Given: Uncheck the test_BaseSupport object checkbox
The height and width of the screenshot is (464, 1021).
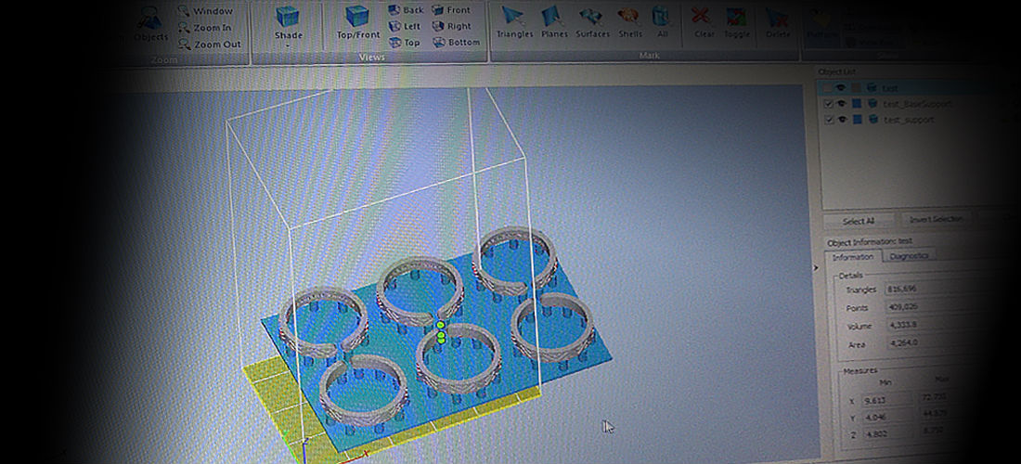Looking at the screenshot, I should (829, 104).
